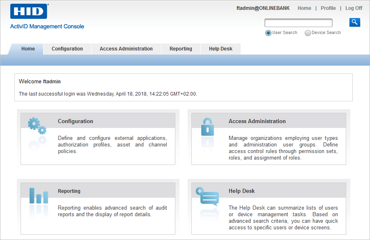Image resolution: width=370 pixels, height=240 pixels.
Task: Select the Home tab
Action: click(28, 48)
